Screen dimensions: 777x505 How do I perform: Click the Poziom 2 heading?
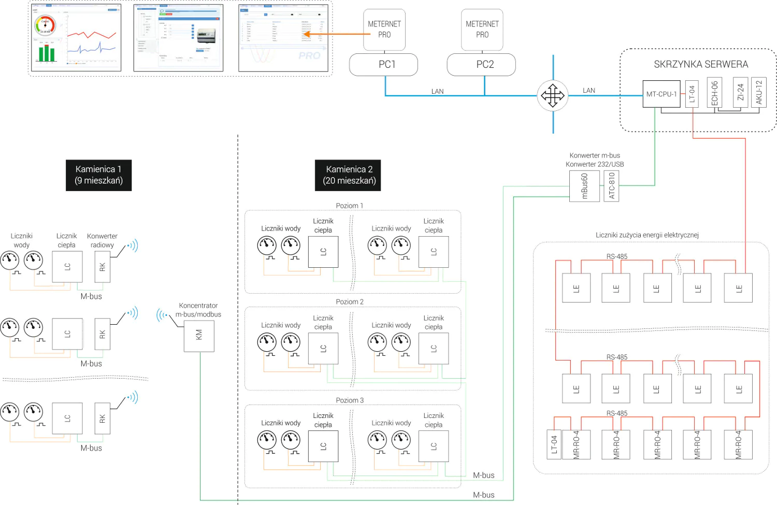click(x=350, y=301)
